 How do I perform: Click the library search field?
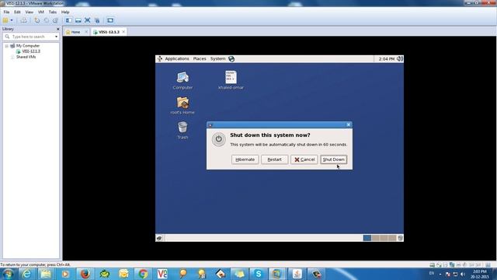[x=31, y=37]
